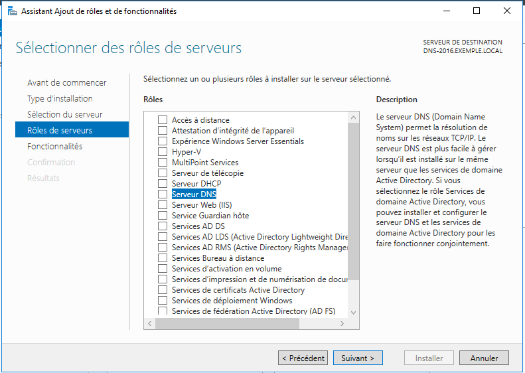
Task: Click horizontal scrollbar right arrow
Action: click(342, 323)
